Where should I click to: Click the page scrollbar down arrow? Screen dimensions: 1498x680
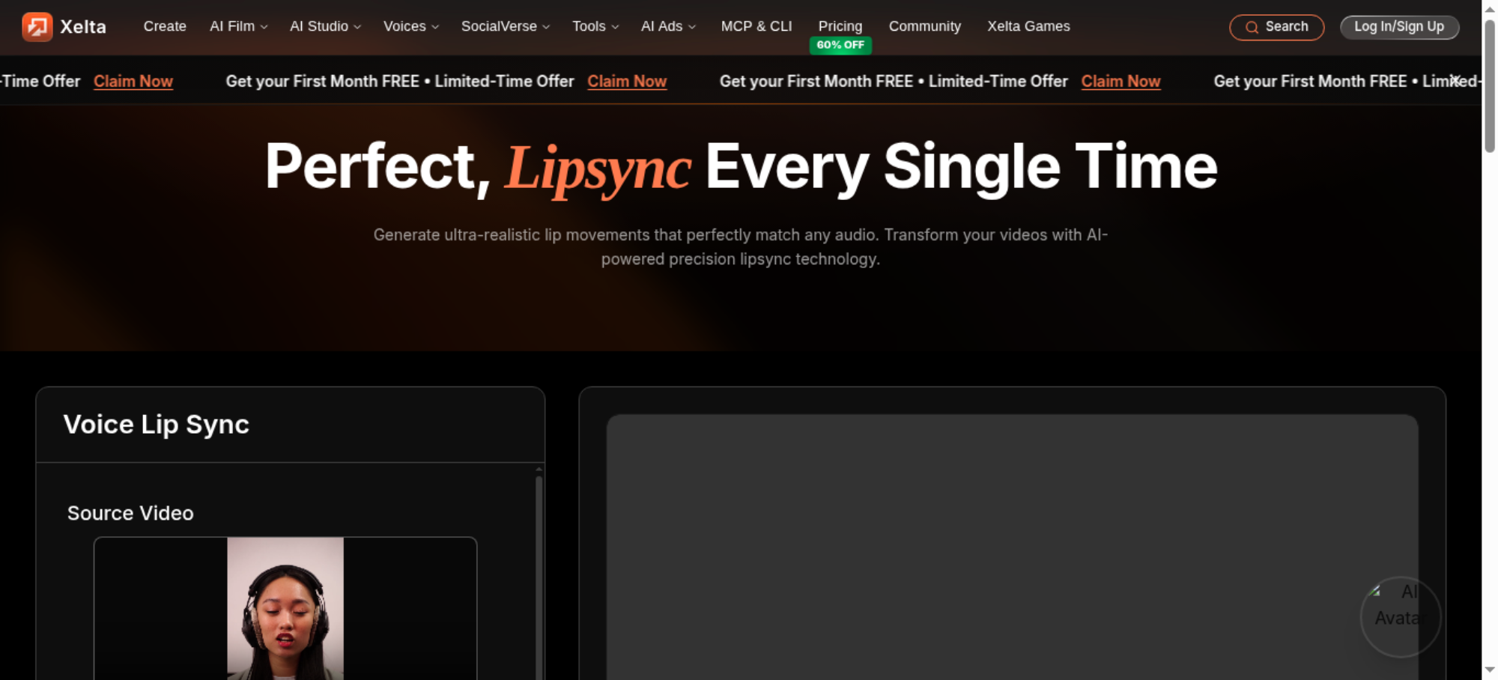(x=1490, y=670)
